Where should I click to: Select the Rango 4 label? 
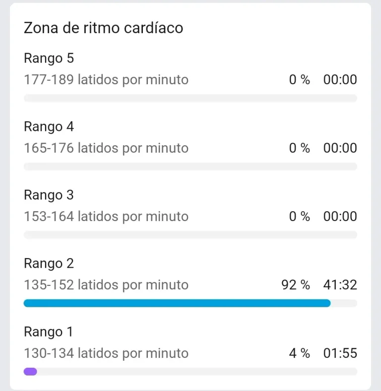tap(49, 127)
